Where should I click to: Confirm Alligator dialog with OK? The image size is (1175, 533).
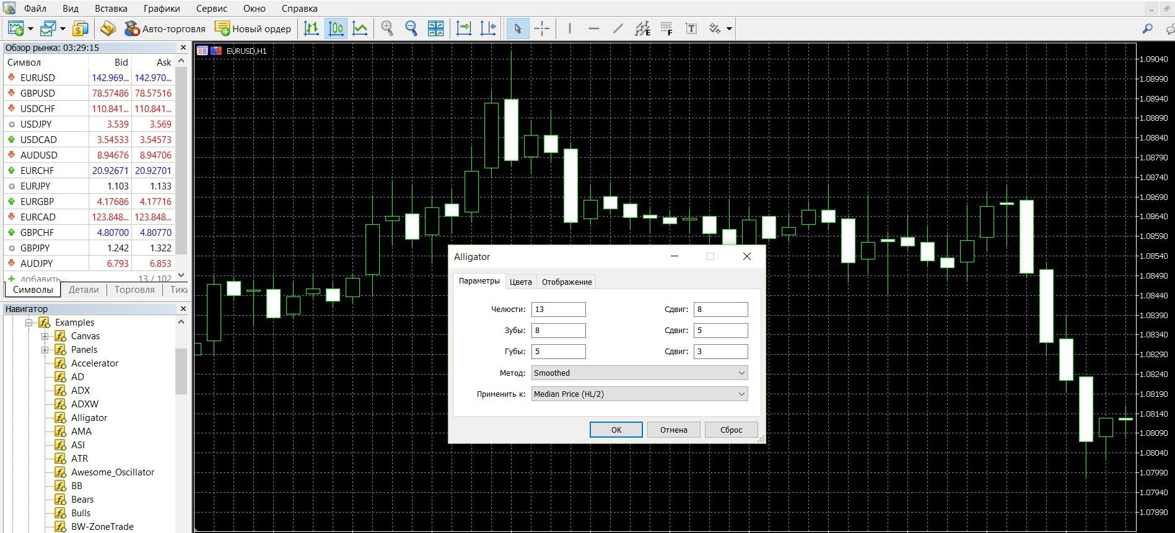616,430
